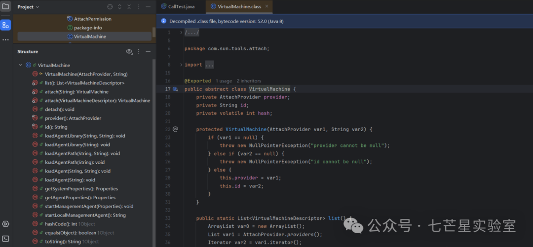Select loadAgentPath(String): void in Structure
The height and width of the screenshot is (247, 533).
click(x=75, y=162)
